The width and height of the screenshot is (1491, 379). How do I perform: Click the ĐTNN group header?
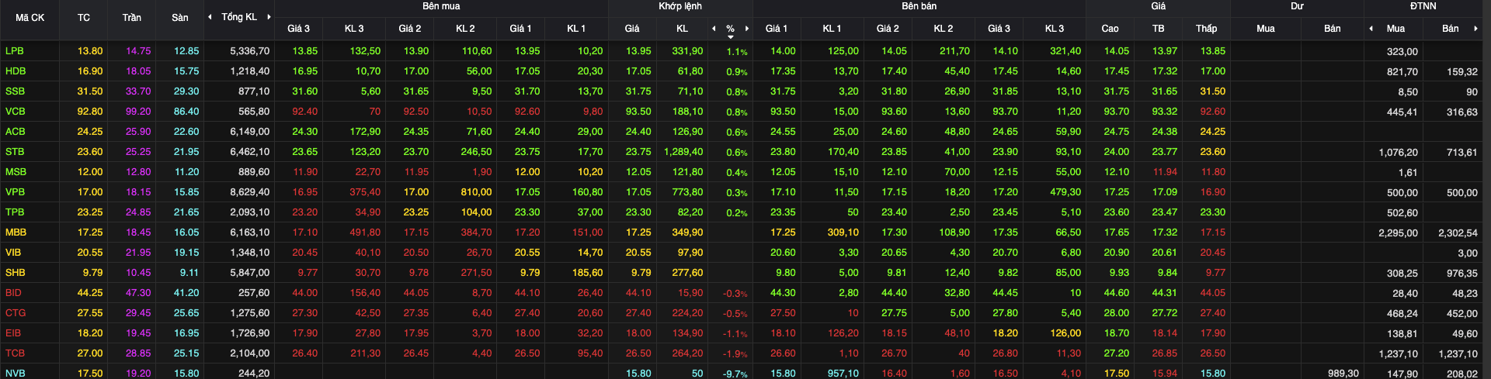pyautogui.click(x=1423, y=6)
